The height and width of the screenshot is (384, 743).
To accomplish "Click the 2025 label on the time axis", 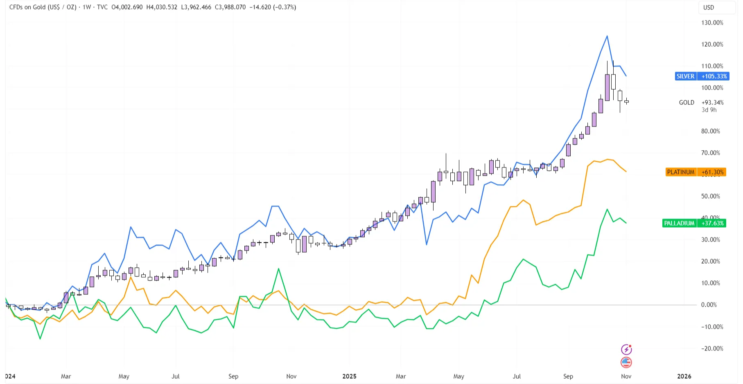I will click(x=349, y=376).
